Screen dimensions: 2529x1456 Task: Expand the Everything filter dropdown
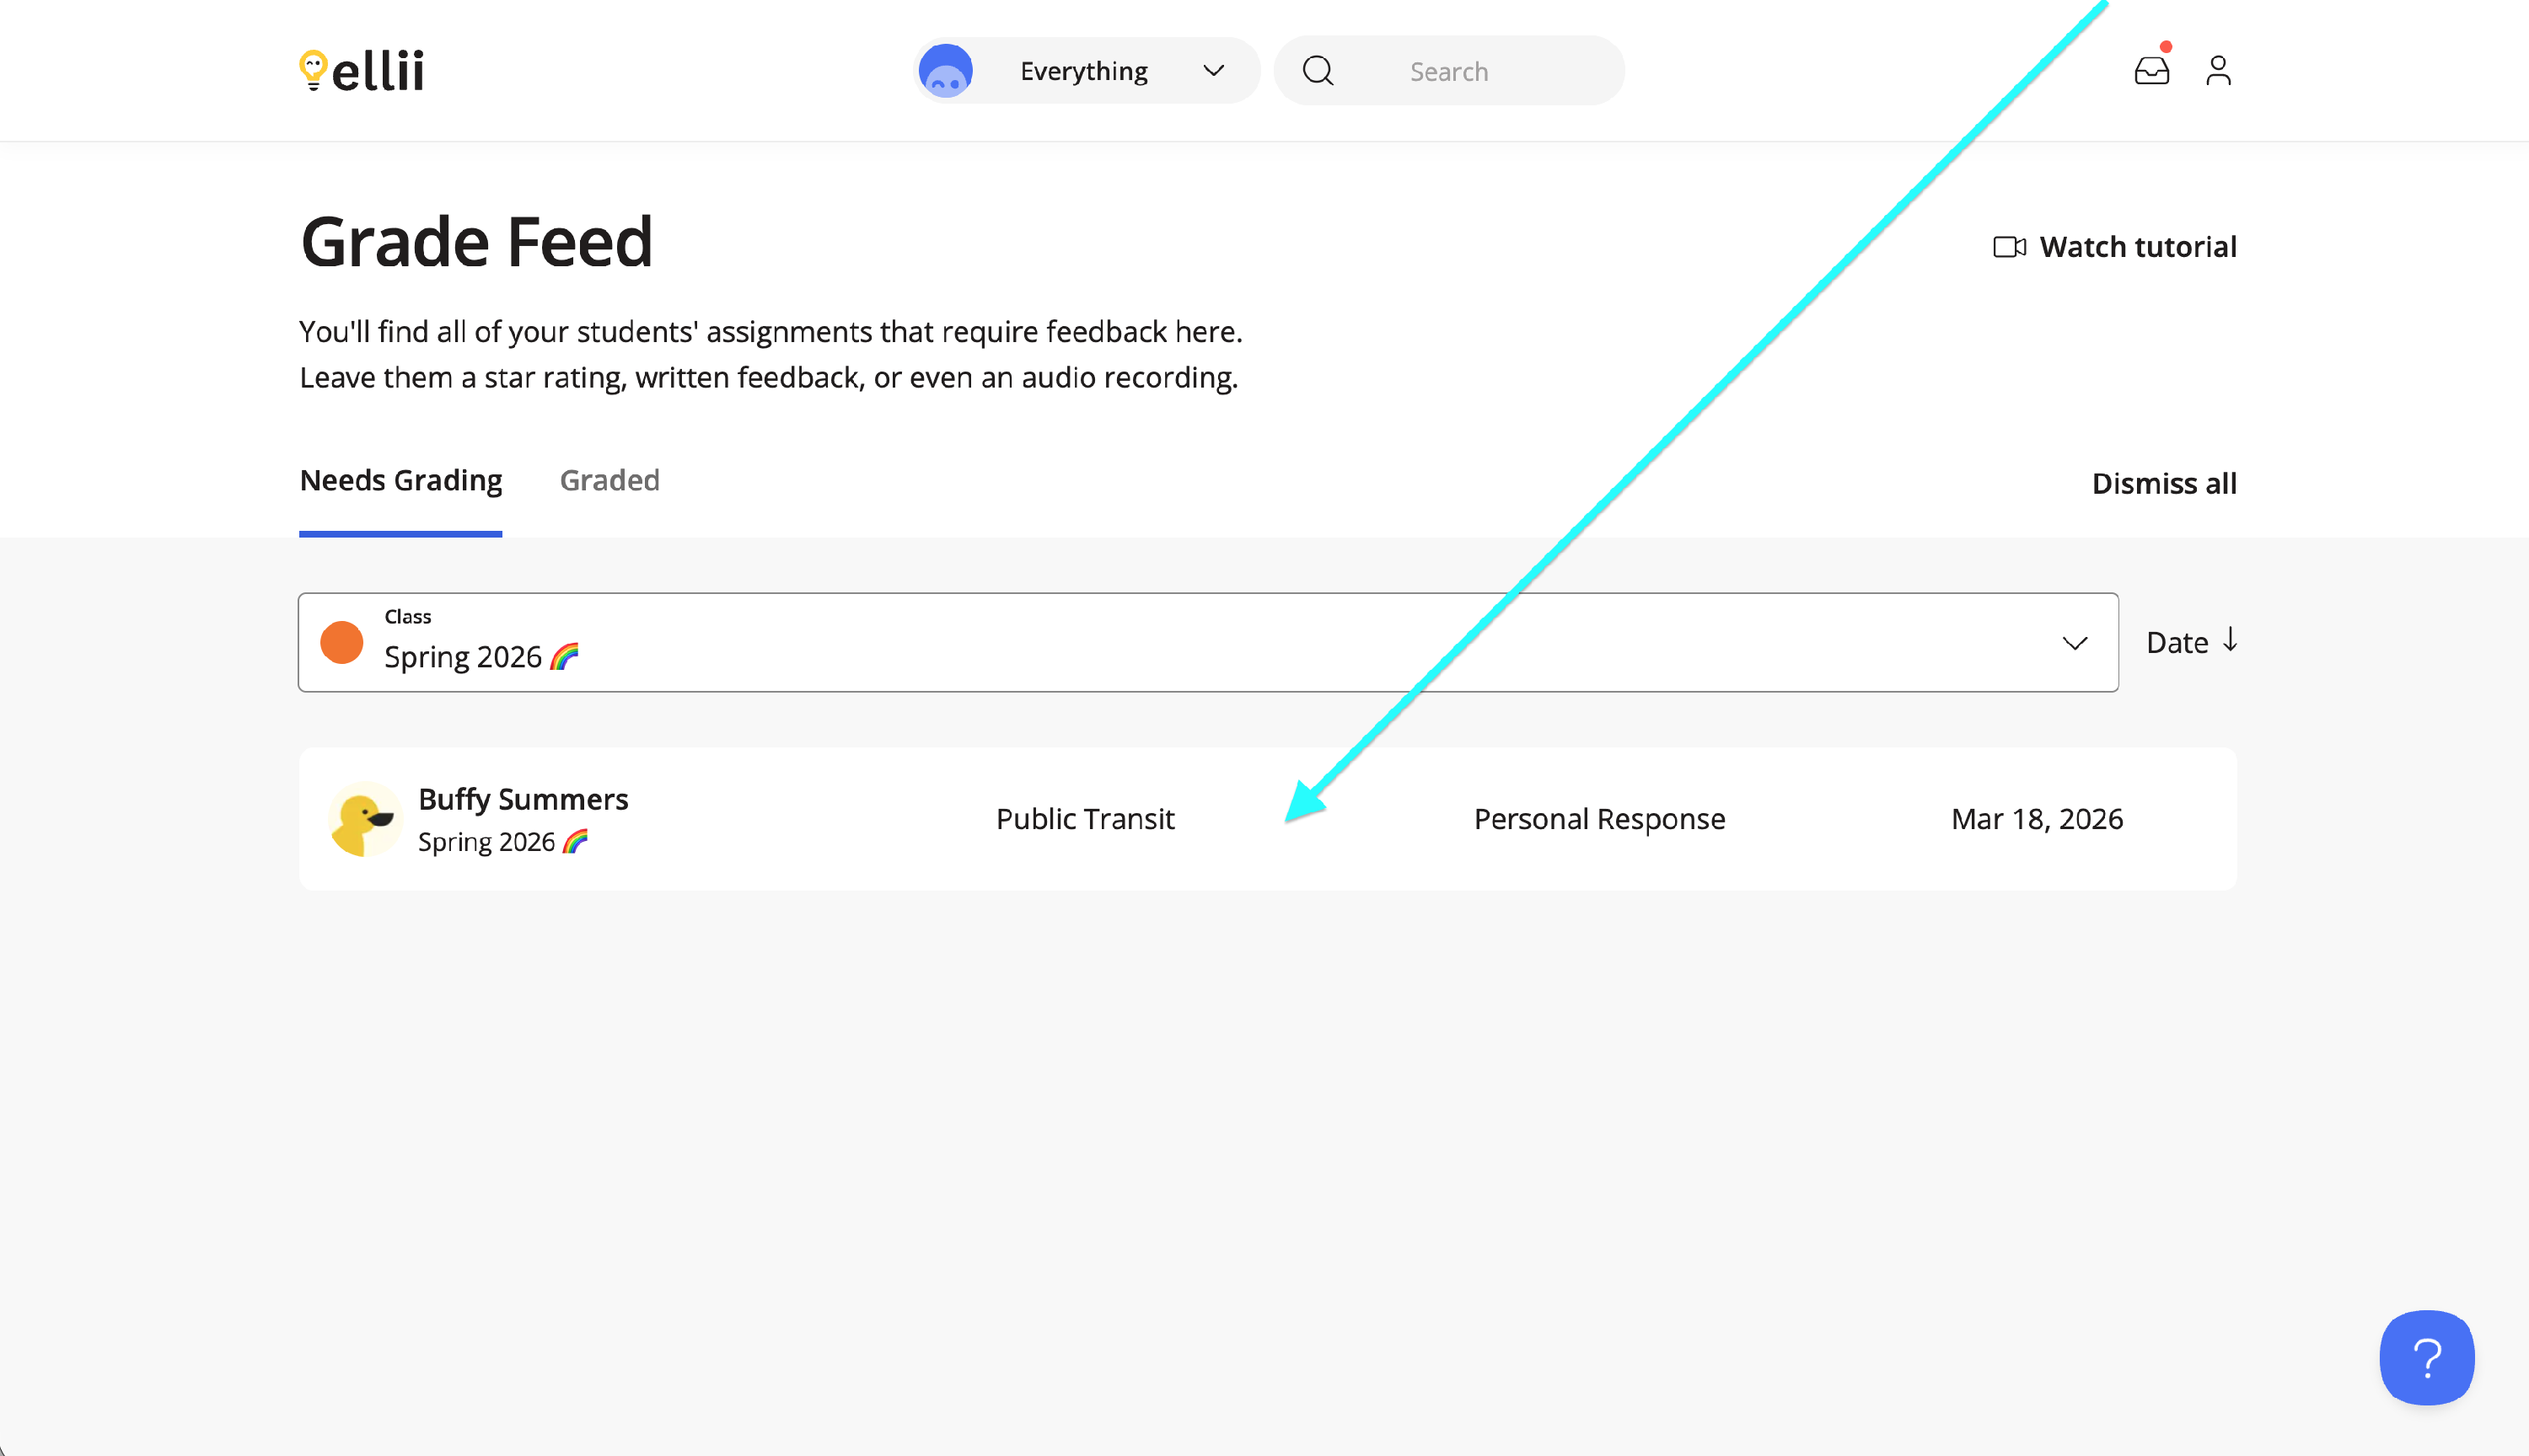pyautogui.click(x=1213, y=70)
